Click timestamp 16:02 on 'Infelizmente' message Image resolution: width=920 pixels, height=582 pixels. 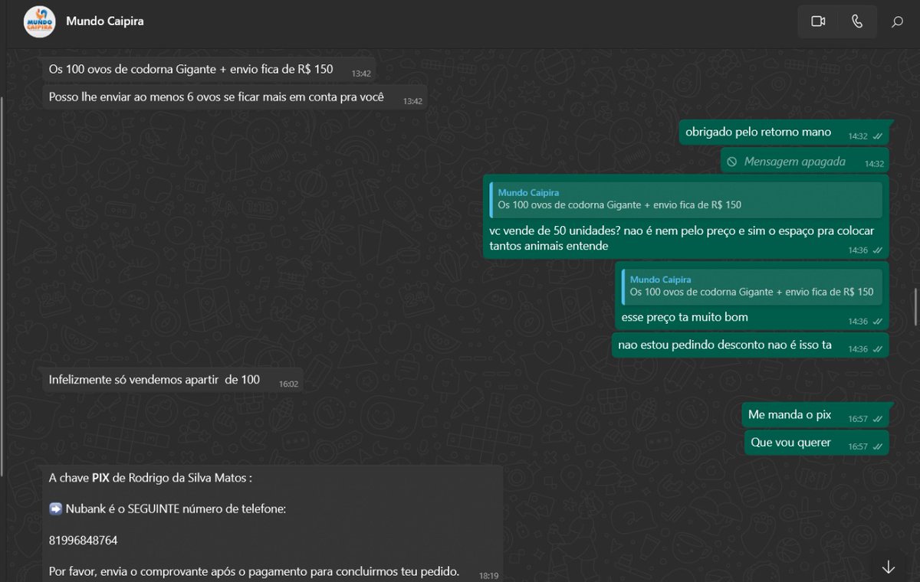click(x=288, y=384)
